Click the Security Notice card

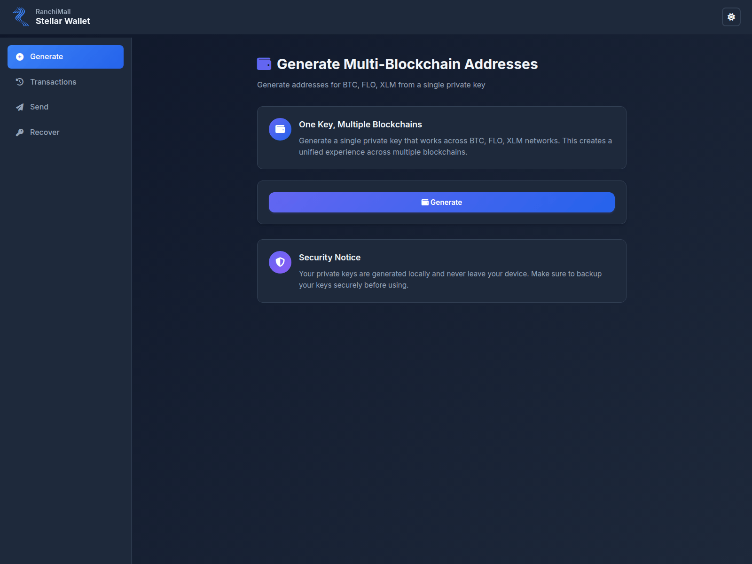441,271
